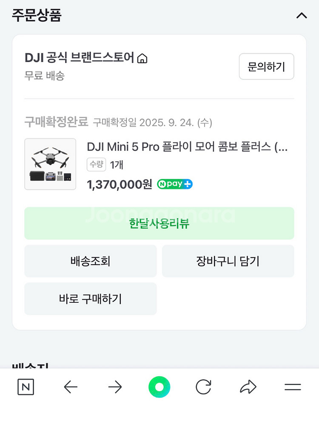Open the DJI Mini 5 Pro product title

coord(187,147)
